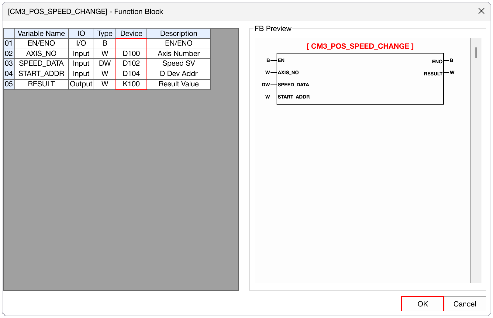Edit the Device cell containing D102
The height and width of the screenshot is (318, 493).
(131, 64)
